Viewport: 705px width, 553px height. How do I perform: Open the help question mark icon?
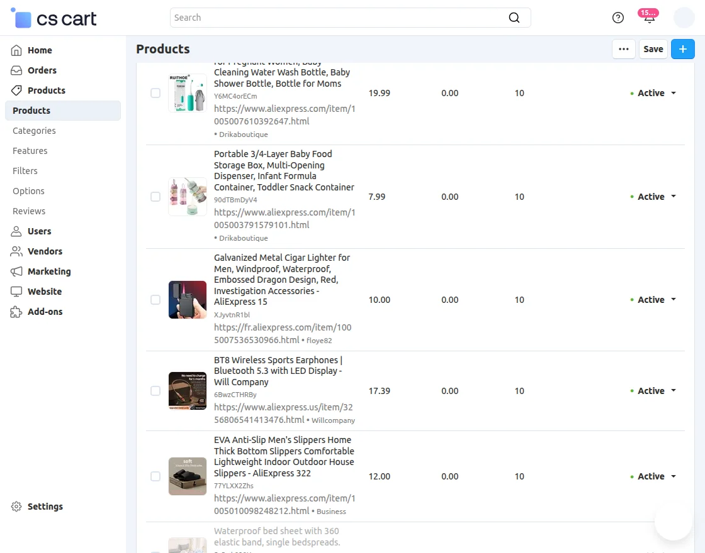[x=618, y=18]
